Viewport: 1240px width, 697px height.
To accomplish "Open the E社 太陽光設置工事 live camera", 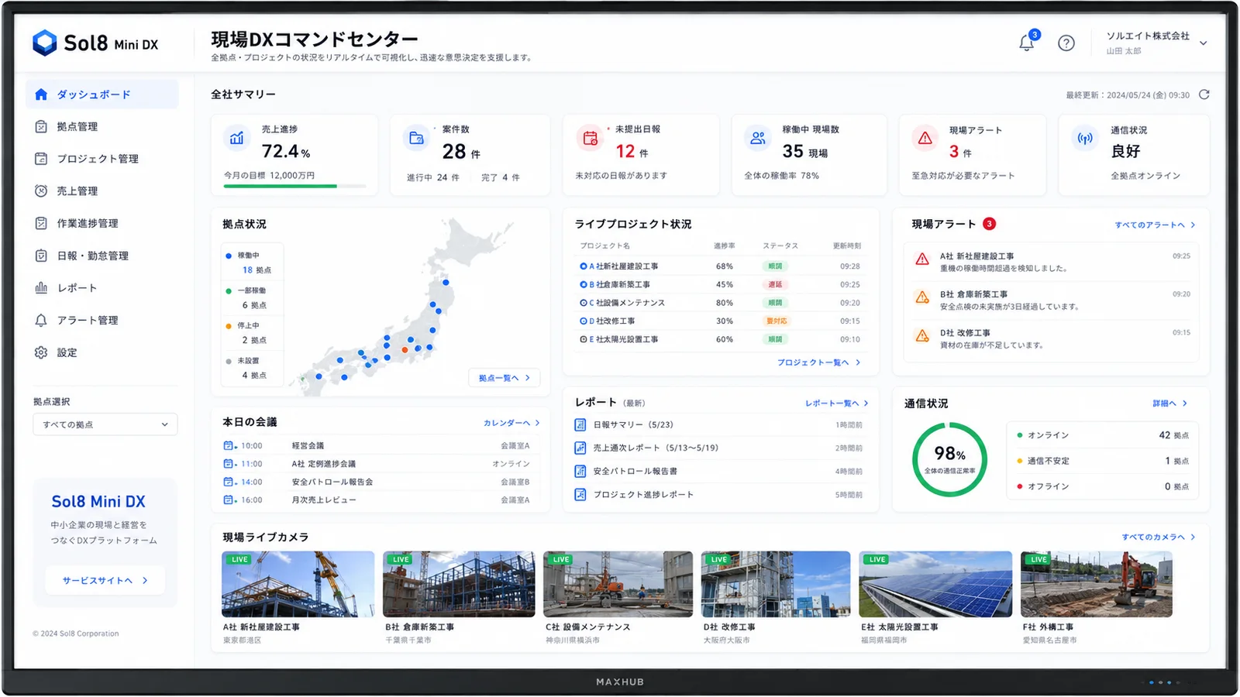I will pyautogui.click(x=935, y=584).
